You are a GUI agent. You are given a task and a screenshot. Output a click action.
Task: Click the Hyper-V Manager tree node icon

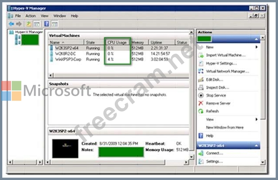(11, 32)
